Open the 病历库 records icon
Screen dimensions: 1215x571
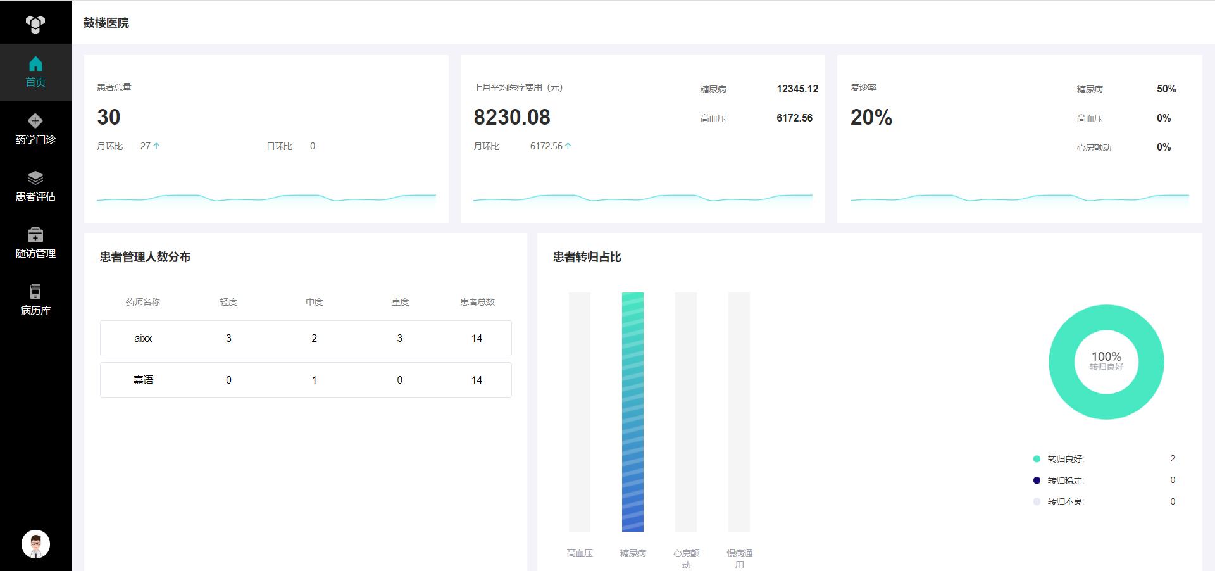tap(35, 292)
